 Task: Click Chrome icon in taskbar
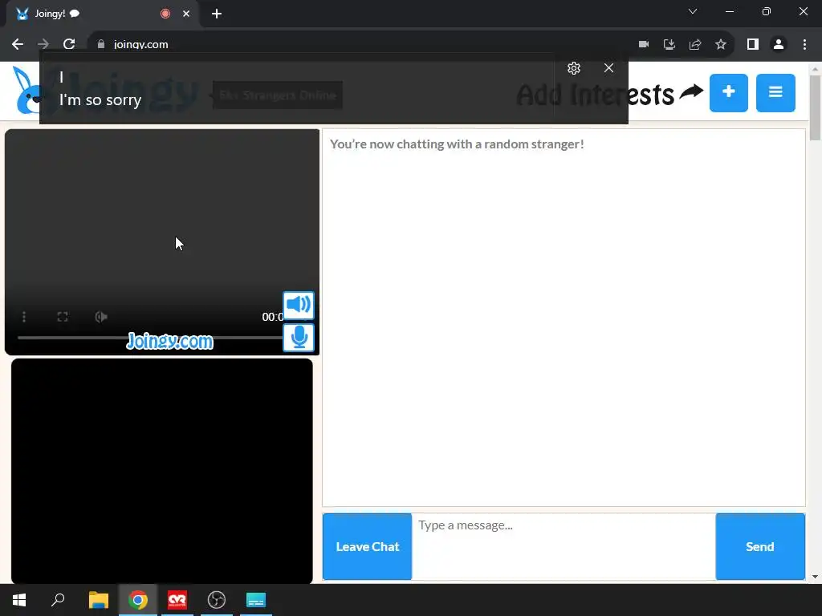[x=138, y=600]
